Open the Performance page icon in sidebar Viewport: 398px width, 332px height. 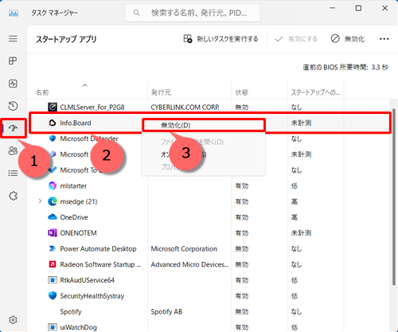13,84
